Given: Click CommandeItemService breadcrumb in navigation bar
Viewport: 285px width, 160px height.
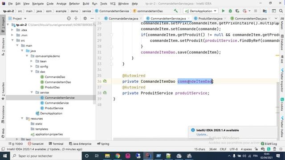Looking at the screenshot, I should (112, 11).
